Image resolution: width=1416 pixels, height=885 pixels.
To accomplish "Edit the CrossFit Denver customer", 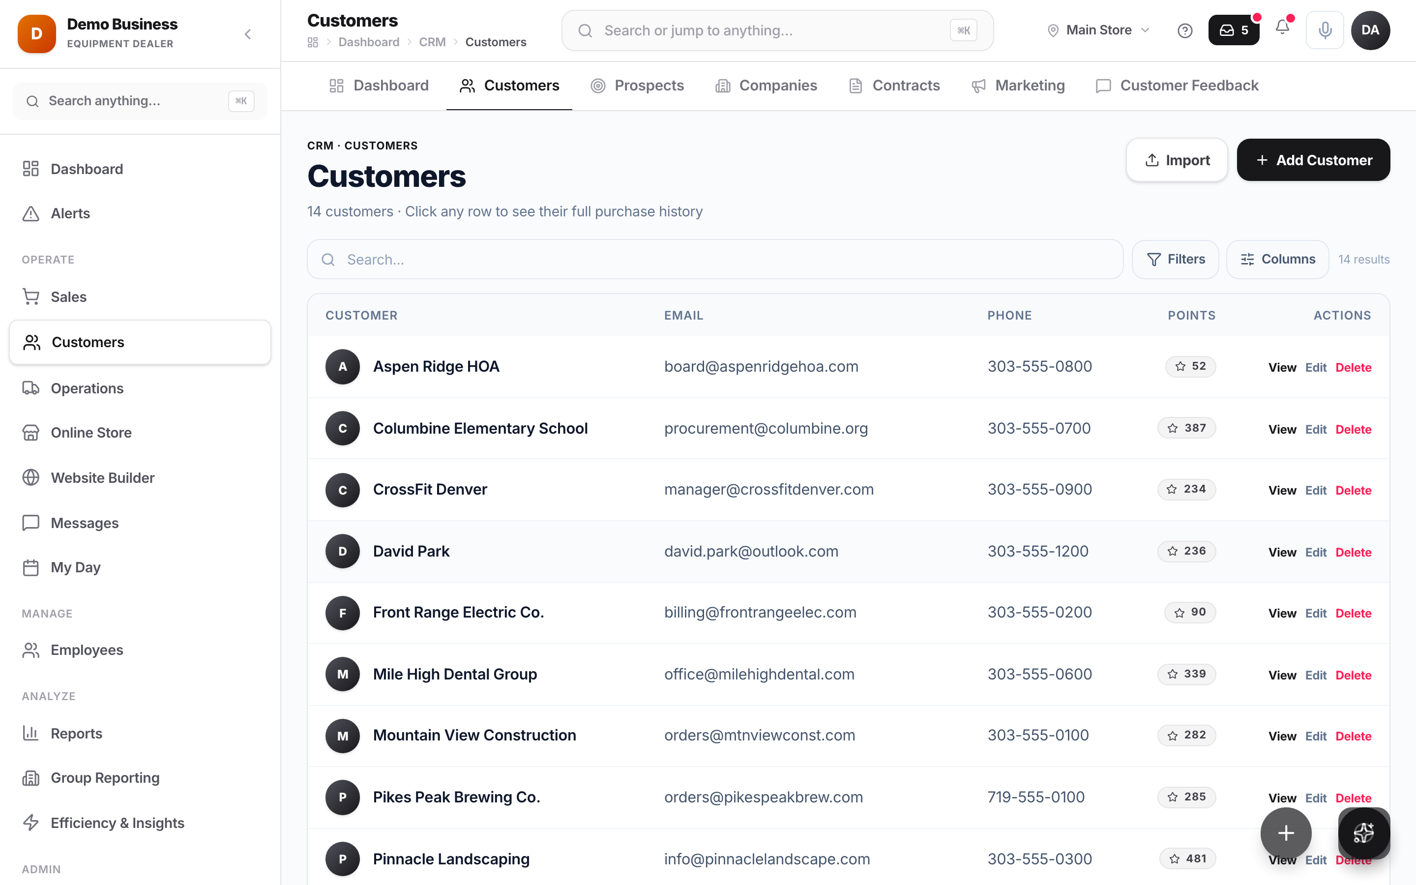I will pyautogui.click(x=1315, y=491).
